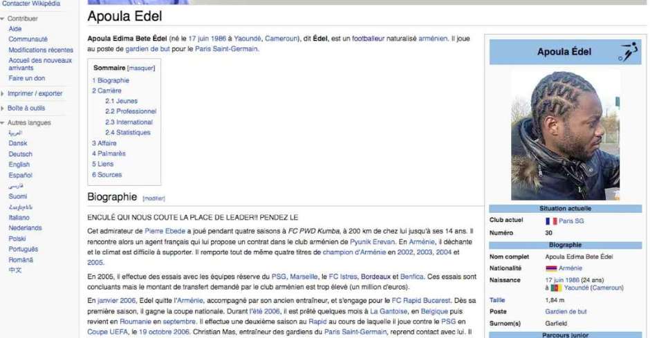Open the Paris Saint-Germain link in intro
Image resolution: width=650 pixels, height=338 pixels.
[226, 49]
